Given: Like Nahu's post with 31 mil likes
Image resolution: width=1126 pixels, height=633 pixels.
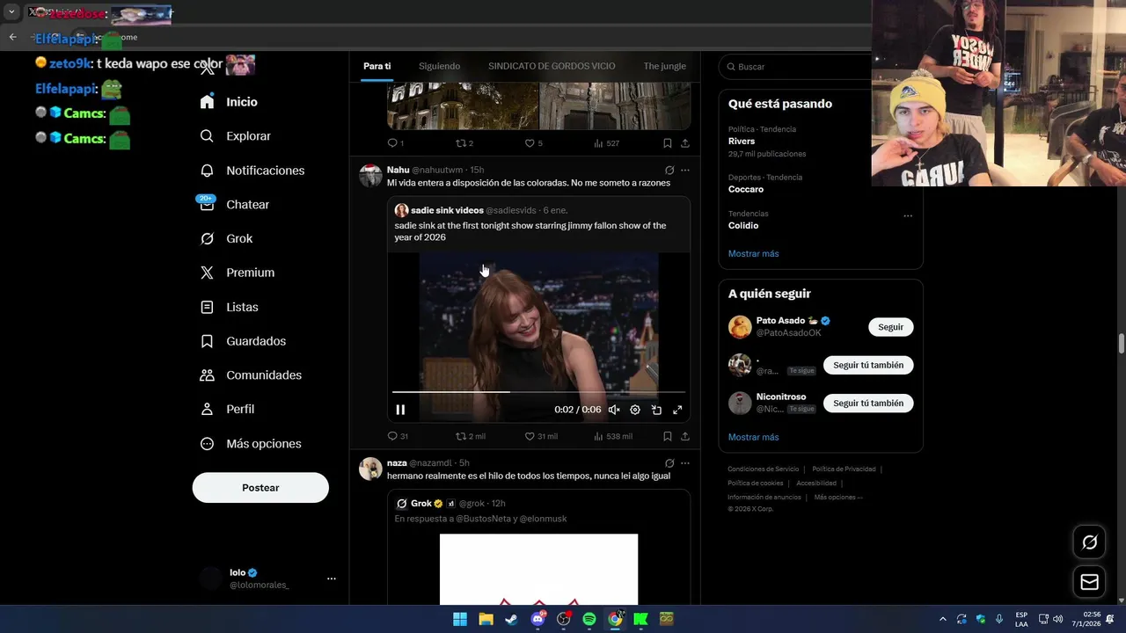Looking at the screenshot, I should (x=541, y=436).
